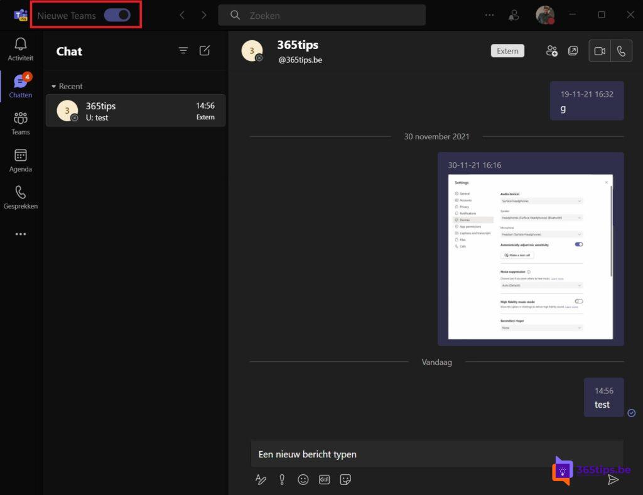Click the 14:56 time in the chat list
The width and height of the screenshot is (643, 495).
[x=205, y=106]
